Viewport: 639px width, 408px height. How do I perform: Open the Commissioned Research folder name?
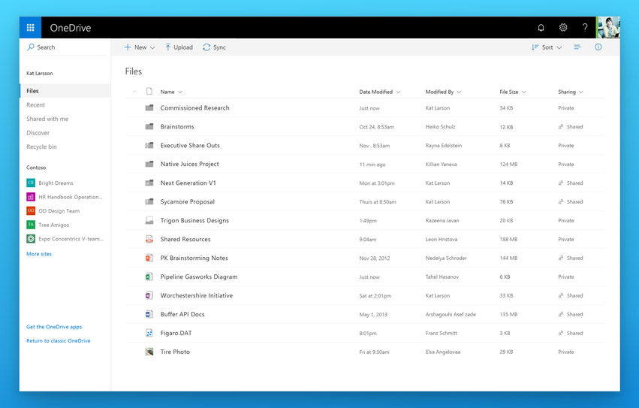pos(194,107)
